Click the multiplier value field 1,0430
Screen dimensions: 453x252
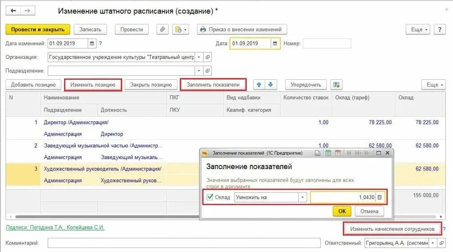(x=343, y=198)
